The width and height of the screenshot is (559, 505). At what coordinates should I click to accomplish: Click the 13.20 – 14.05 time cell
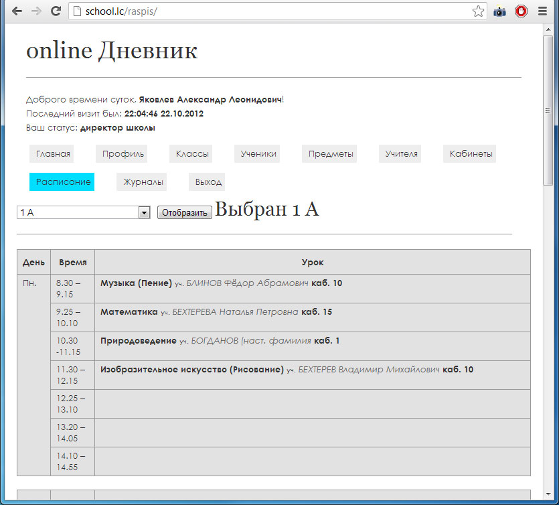point(73,433)
